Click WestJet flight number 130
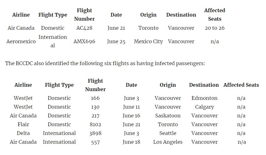 95,107
